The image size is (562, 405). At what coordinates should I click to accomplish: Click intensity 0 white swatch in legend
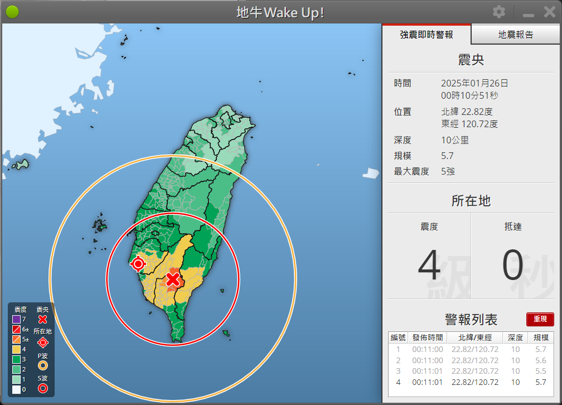[x=17, y=389]
